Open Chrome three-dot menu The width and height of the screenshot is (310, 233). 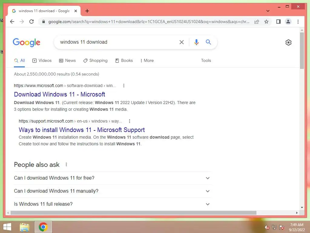298,22
